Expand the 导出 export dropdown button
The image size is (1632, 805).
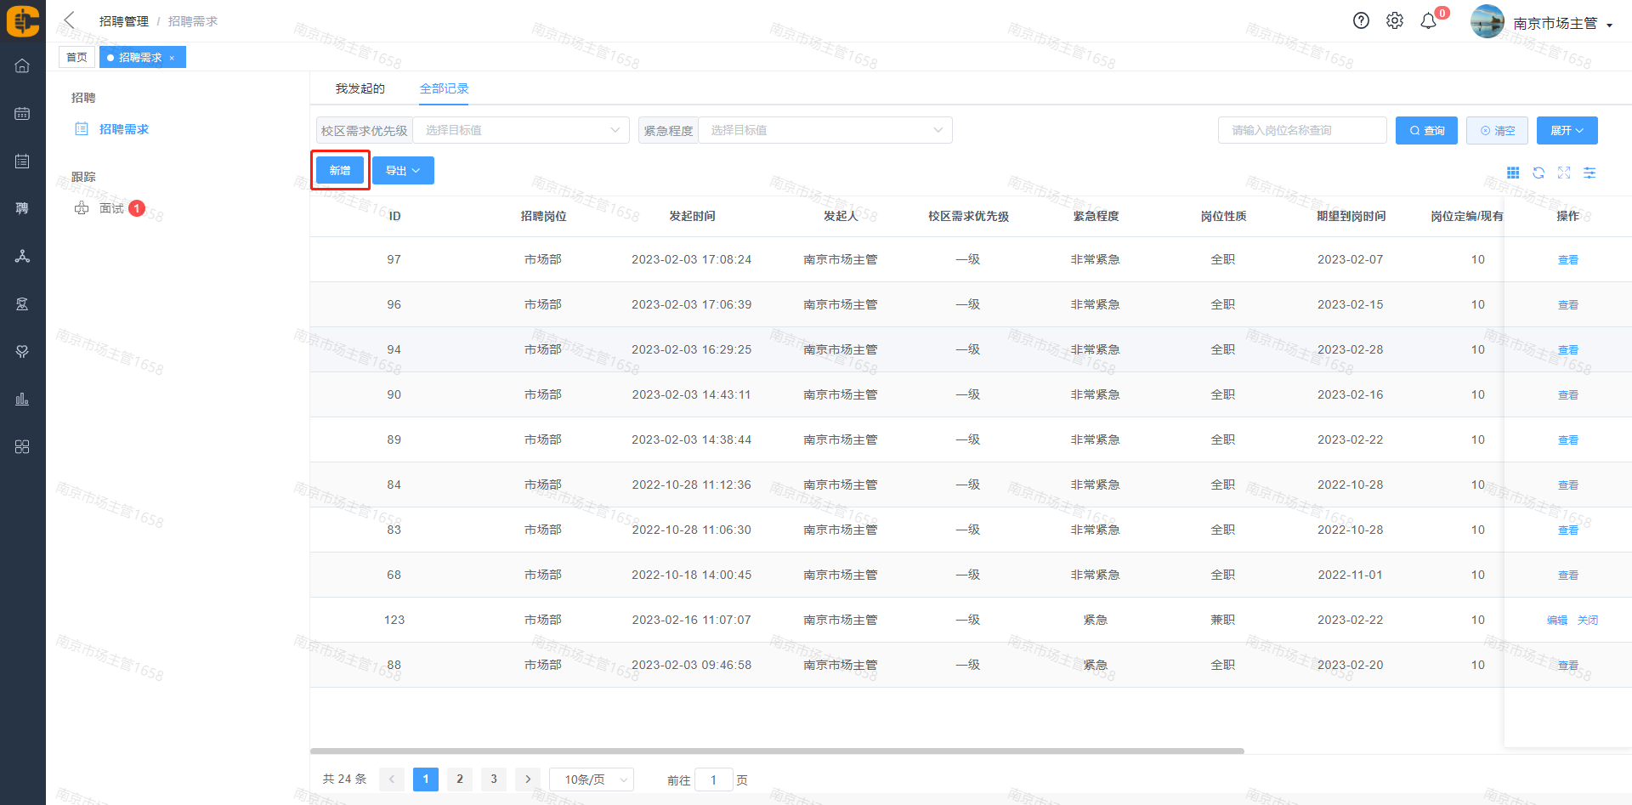pos(403,171)
